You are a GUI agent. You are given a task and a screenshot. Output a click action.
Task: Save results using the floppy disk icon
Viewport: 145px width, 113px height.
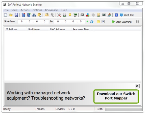pos(16,15)
